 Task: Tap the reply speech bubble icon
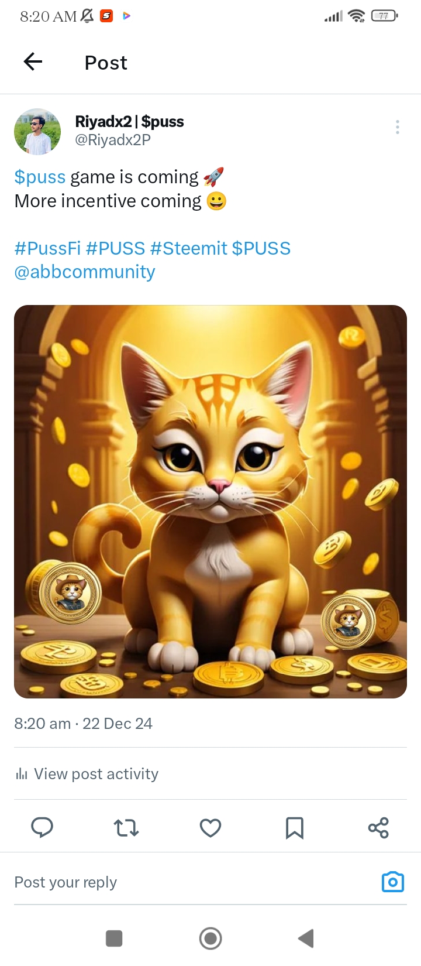click(x=42, y=827)
